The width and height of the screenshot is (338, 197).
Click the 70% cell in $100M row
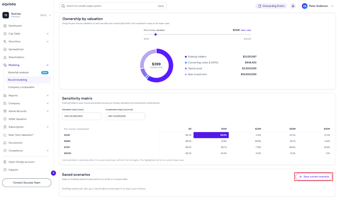tap(328, 154)
